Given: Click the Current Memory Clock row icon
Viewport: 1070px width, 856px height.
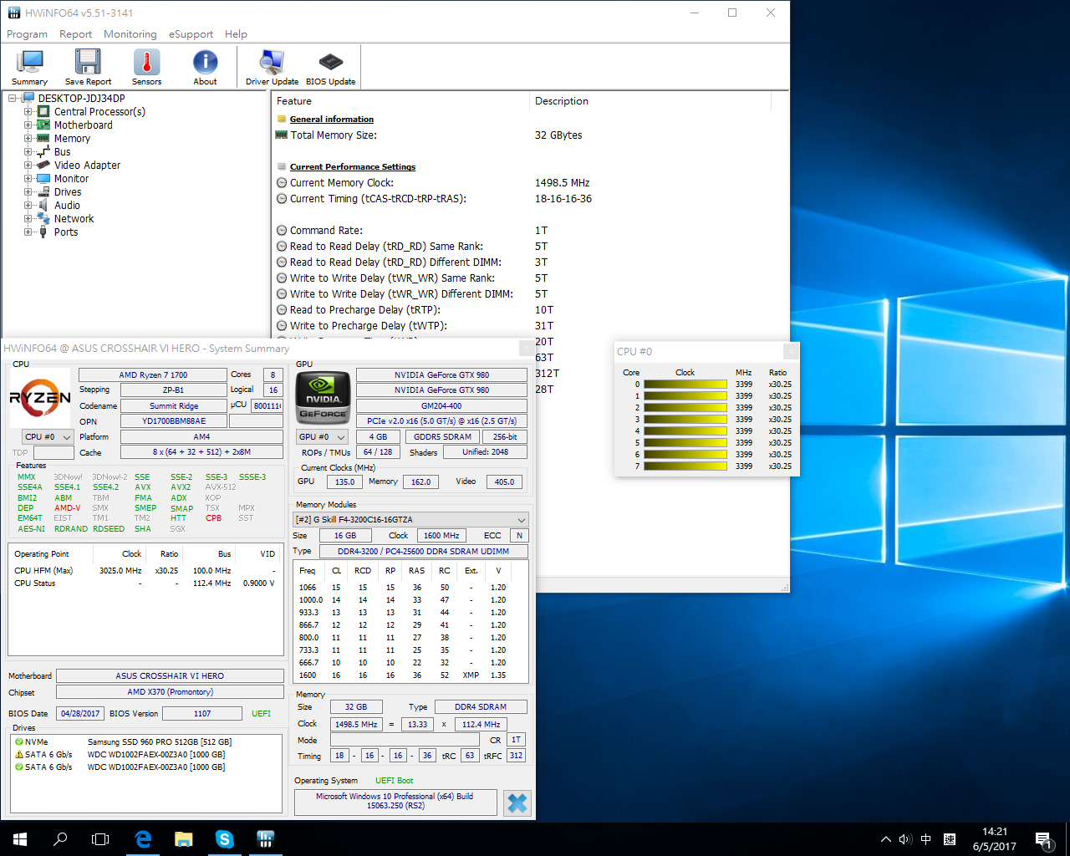Looking at the screenshot, I should coord(282,182).
